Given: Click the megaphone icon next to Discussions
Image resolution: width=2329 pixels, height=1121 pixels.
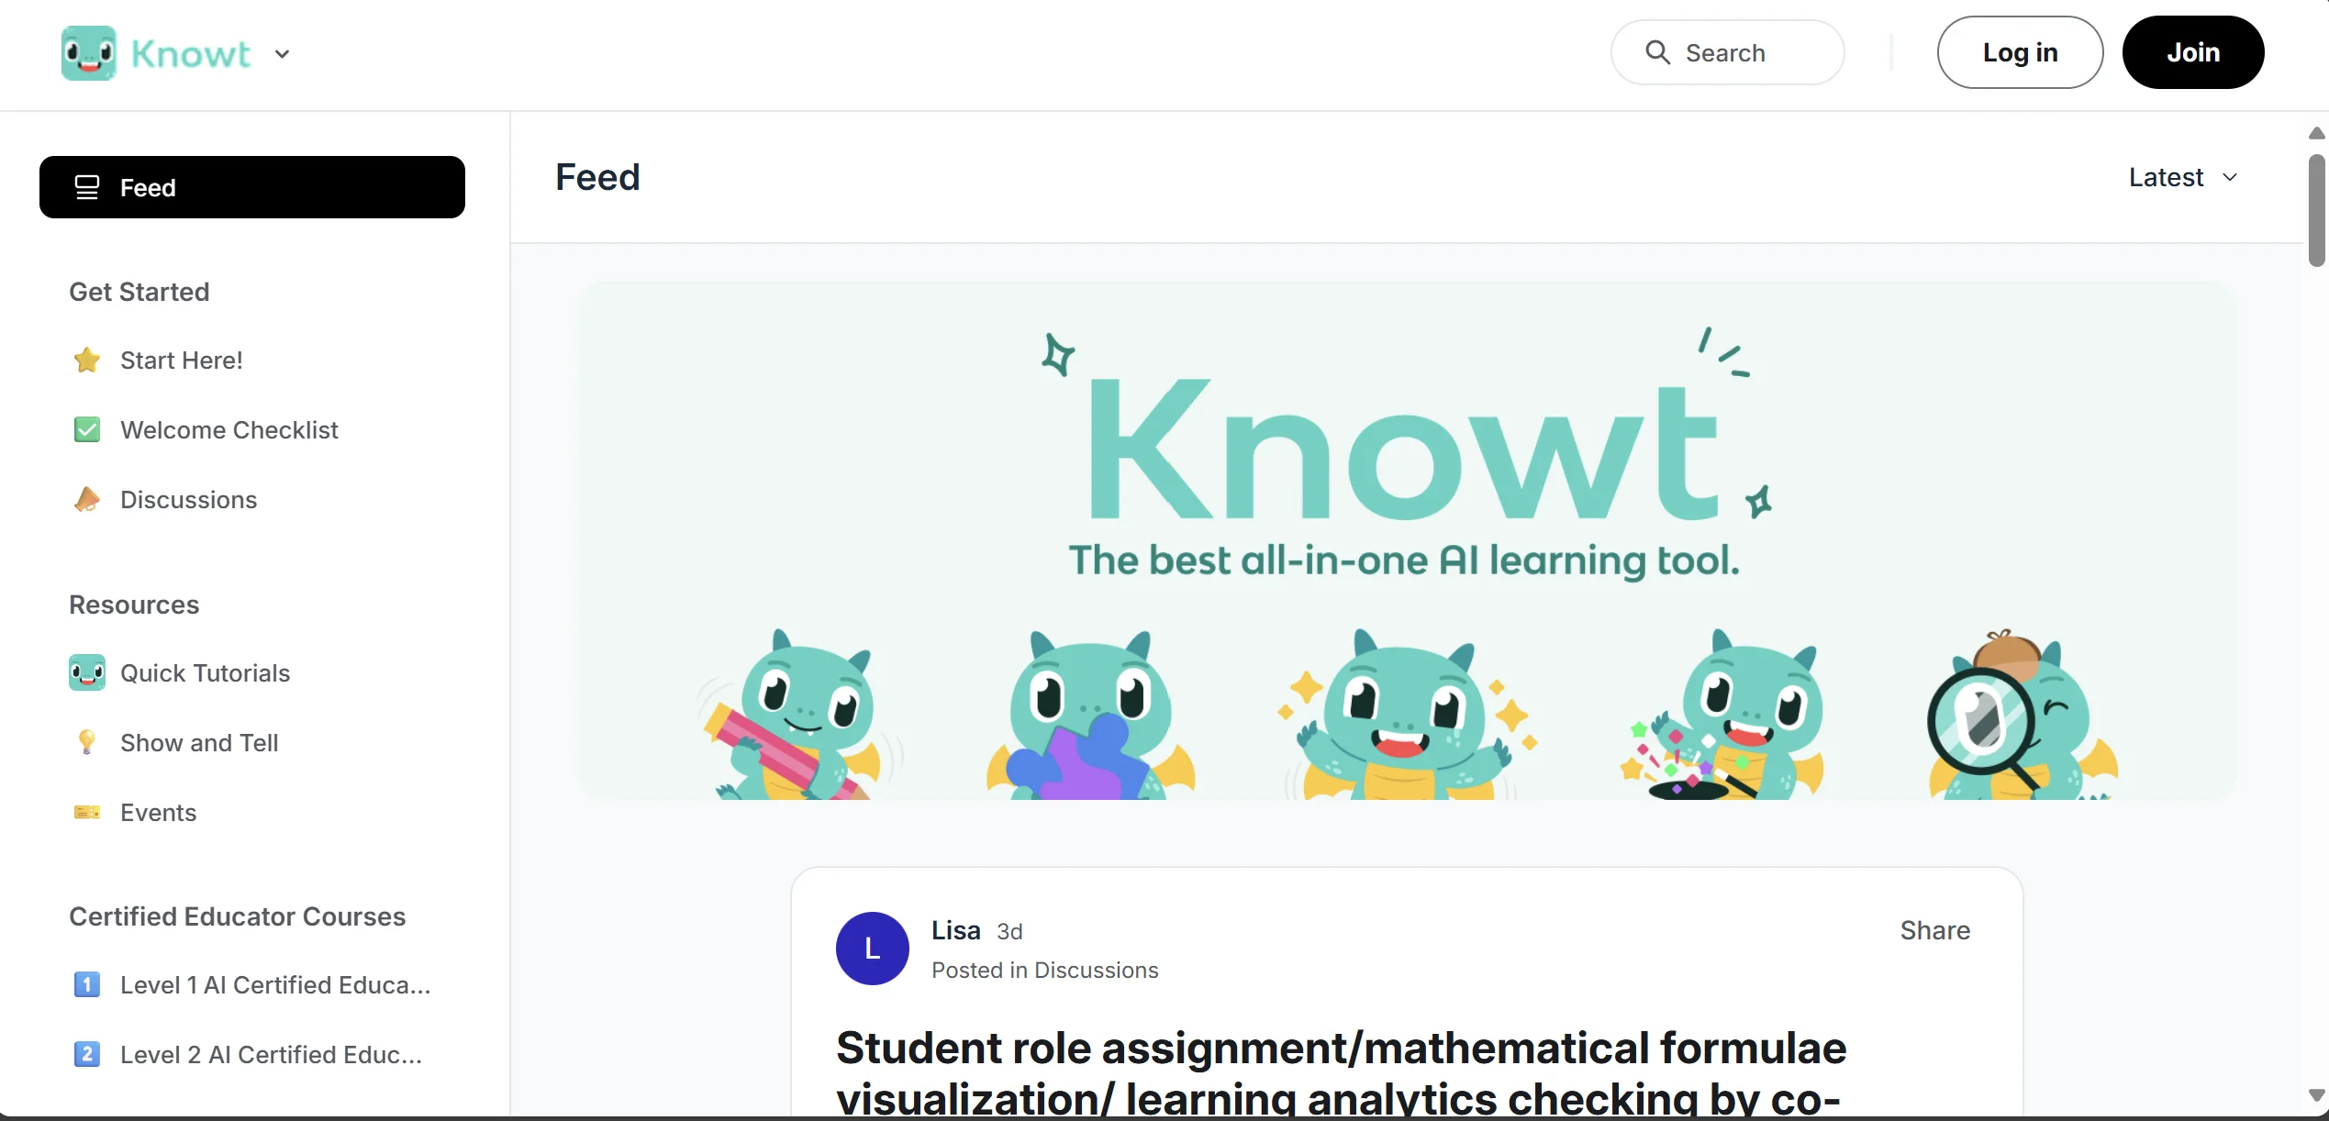Looking at the screenshot, I should 86,499.
